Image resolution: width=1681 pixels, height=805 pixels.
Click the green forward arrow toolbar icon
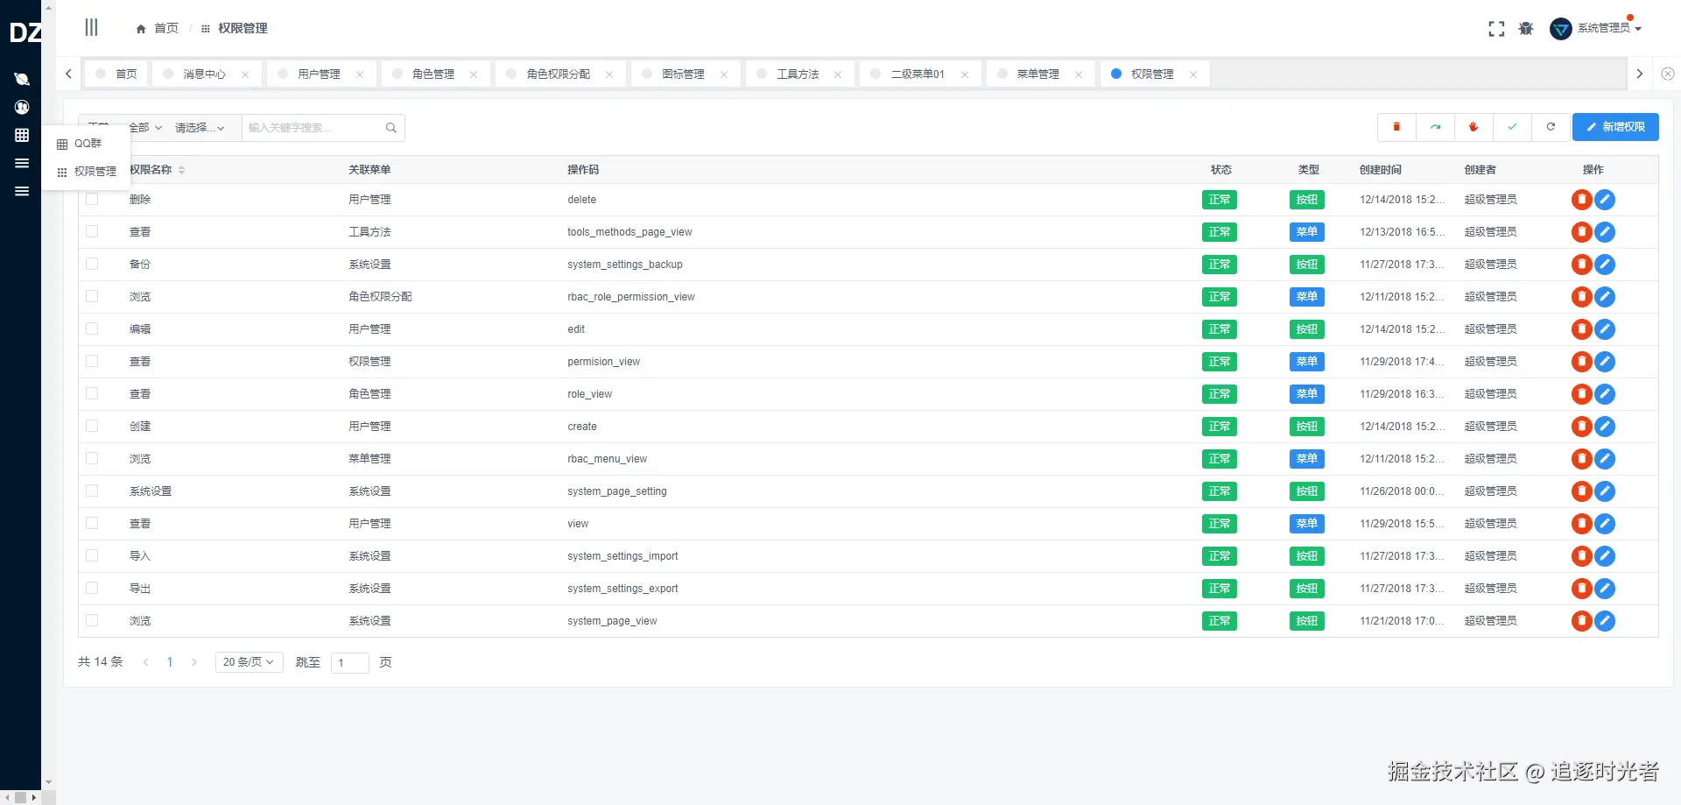click(1435, 127)
